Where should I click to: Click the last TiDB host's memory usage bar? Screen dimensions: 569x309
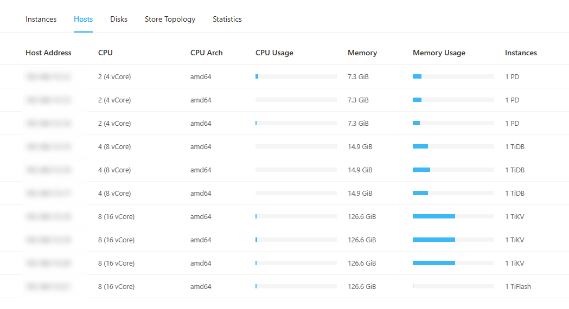pyautogui.click(x=453, y=193)
